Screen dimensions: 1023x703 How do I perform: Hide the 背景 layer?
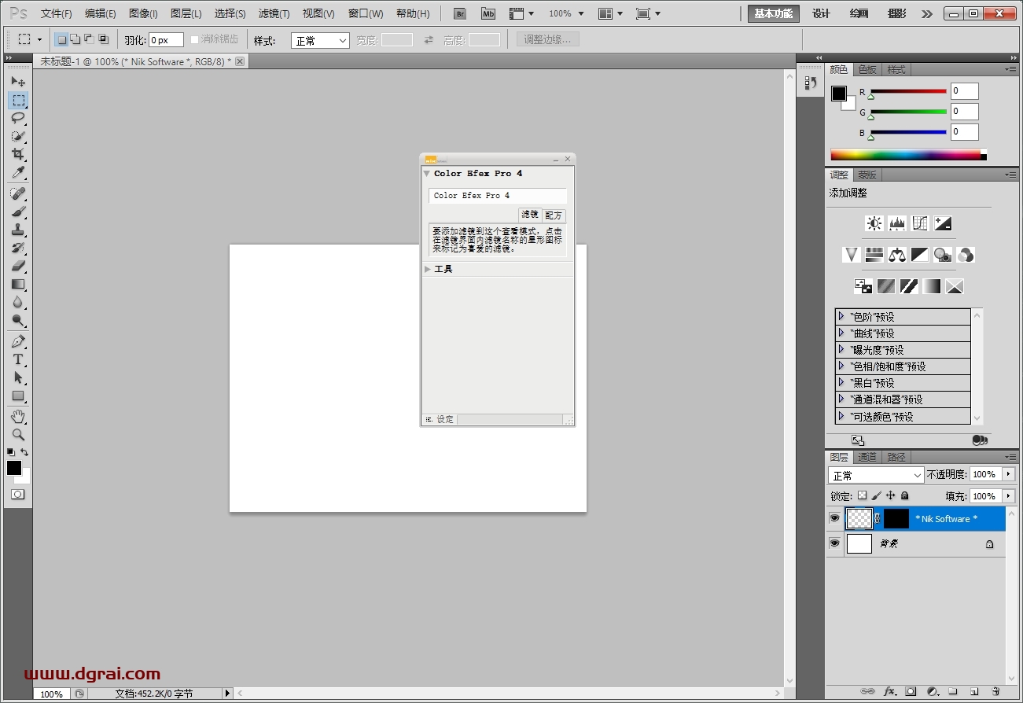834,543
